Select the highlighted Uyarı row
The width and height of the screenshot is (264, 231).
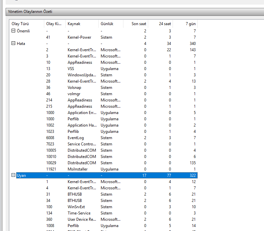coord(107,175)
